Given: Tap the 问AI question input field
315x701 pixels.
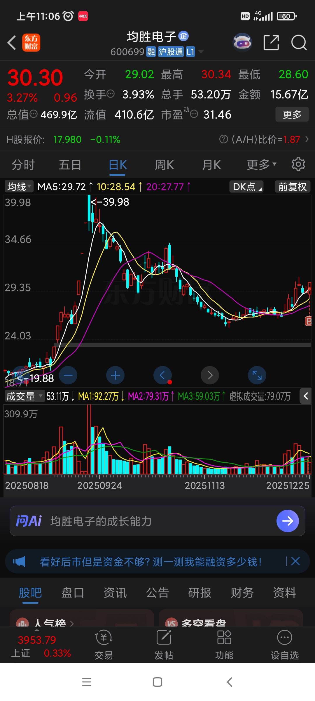Looking at the screenshot, I should (x=157, y=521).
